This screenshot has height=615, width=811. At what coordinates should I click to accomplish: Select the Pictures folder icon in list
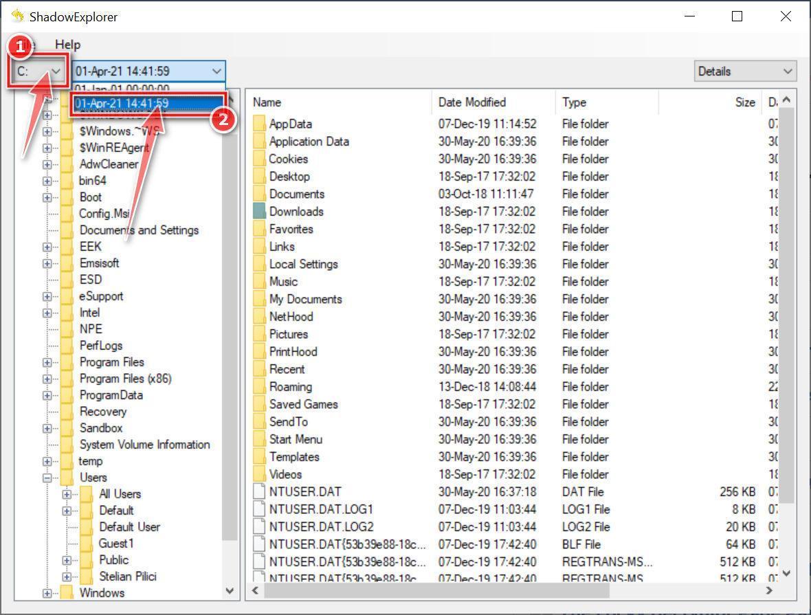259,334
